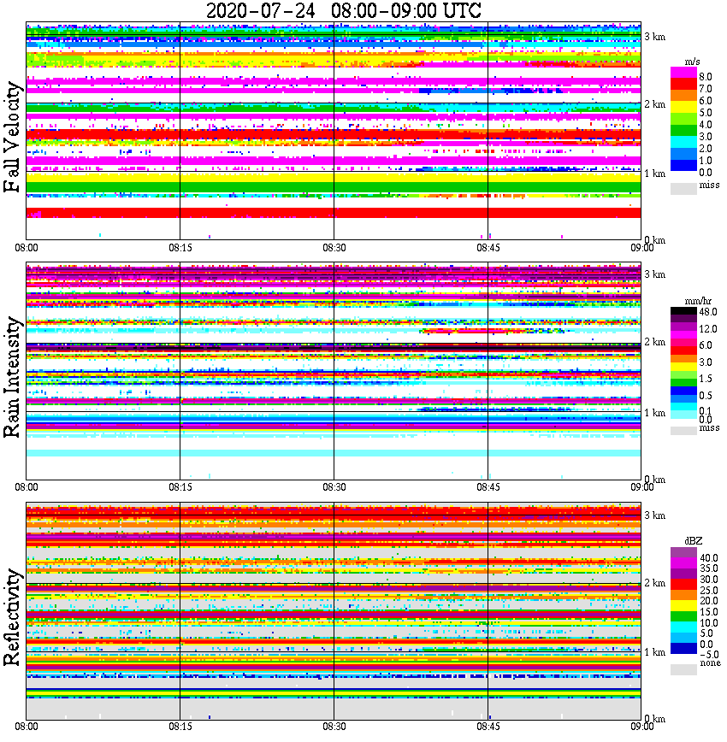
Task: Select "15.0" in the dBZ legend
Action: click(709, 612)
